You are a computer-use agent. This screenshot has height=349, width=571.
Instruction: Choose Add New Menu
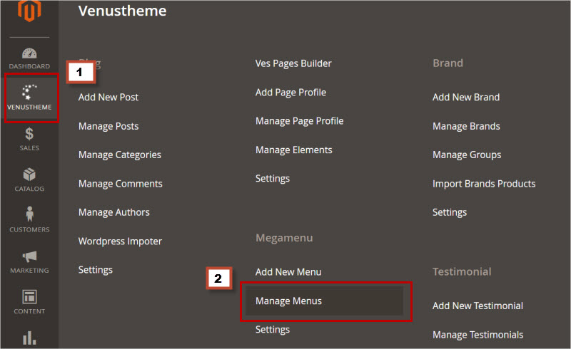coord(288,272)
